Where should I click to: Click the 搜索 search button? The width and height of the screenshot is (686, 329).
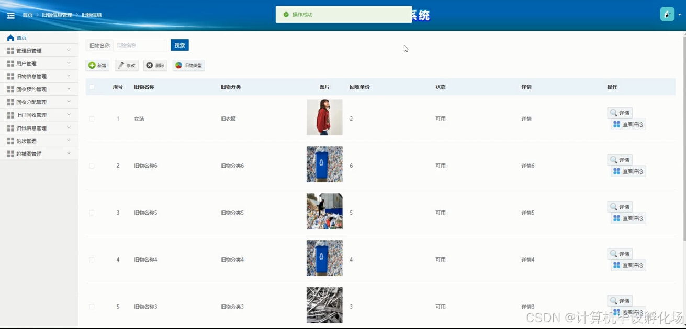[179, 45]
